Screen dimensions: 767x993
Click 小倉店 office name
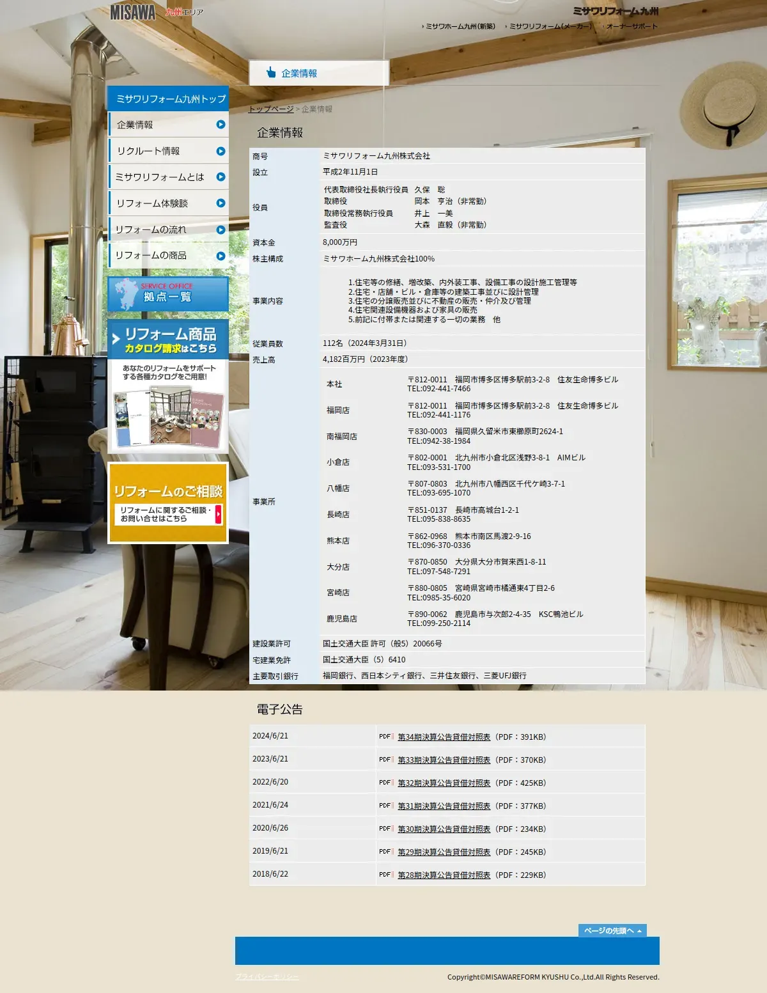338,462
